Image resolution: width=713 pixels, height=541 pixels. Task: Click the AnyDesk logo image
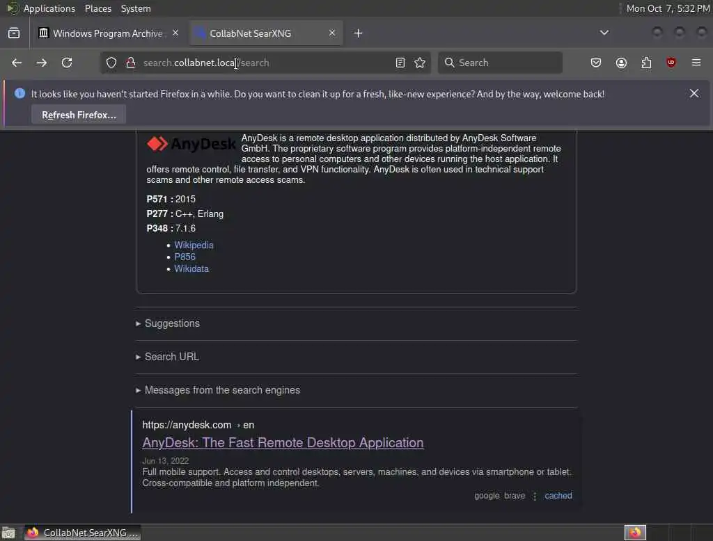coord(191,144)
